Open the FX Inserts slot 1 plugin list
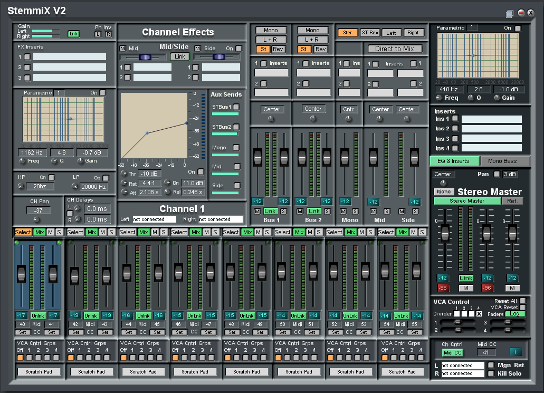 click(70, 56)
